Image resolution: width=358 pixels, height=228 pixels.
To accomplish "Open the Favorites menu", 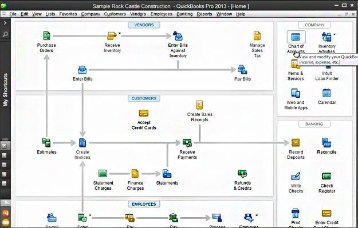I will click(68, 14).
